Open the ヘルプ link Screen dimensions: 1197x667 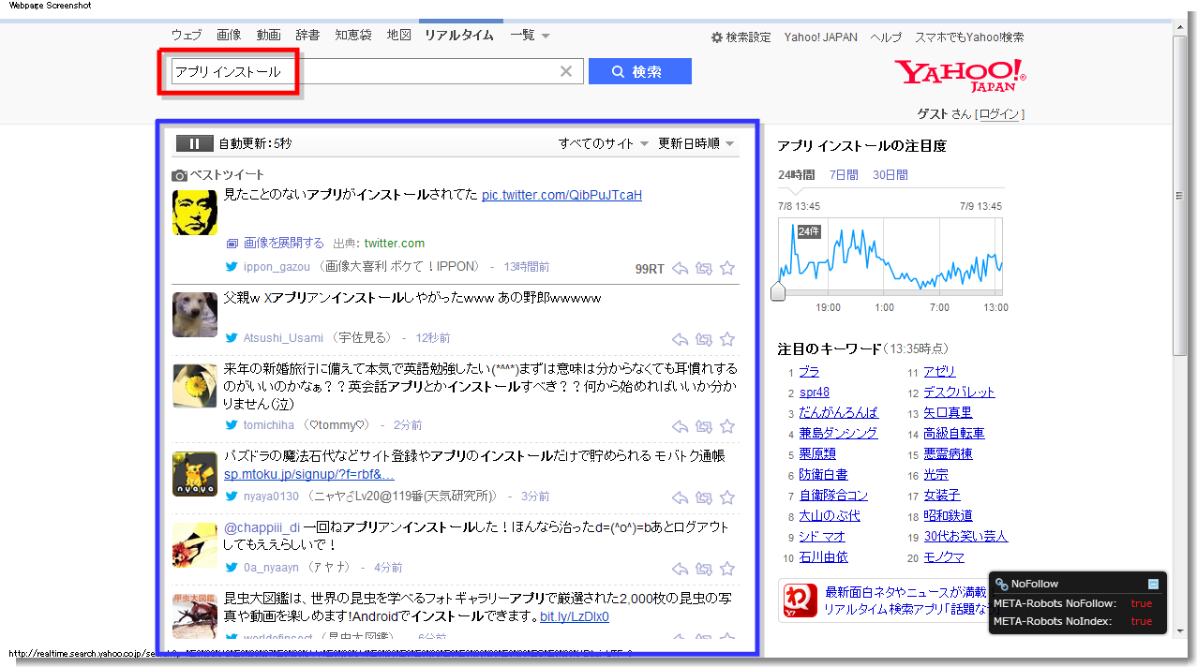coord(886,37)
